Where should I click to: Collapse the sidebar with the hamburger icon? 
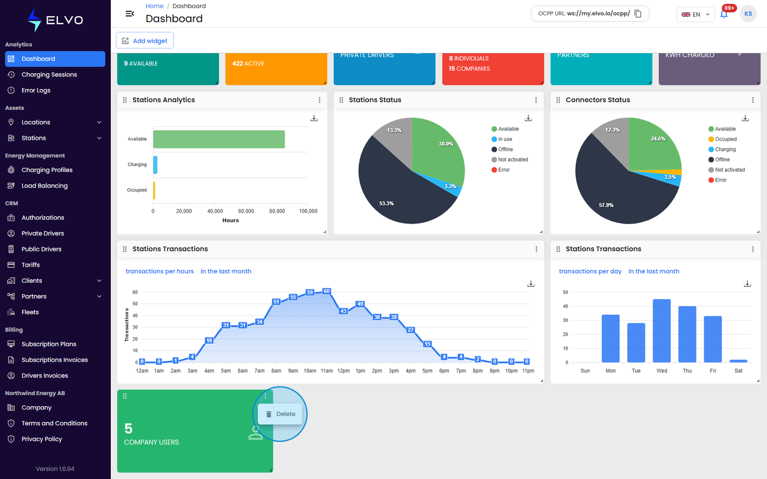[129, 14]
